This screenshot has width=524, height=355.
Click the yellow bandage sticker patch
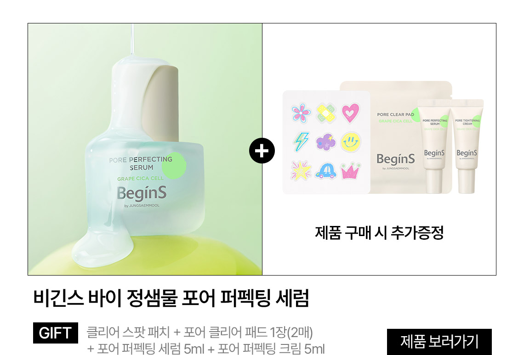pyautogui.click(x=326, y=113)
